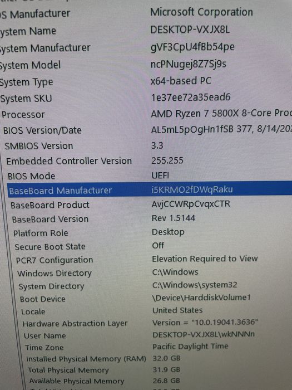Select the System Model row label
The width and height of the screenshot is (292, 390).
tap(30, 65)
